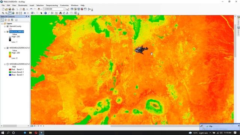
Task: Click the Treecover grayscale color ramp
Action: tap(10, 38)
